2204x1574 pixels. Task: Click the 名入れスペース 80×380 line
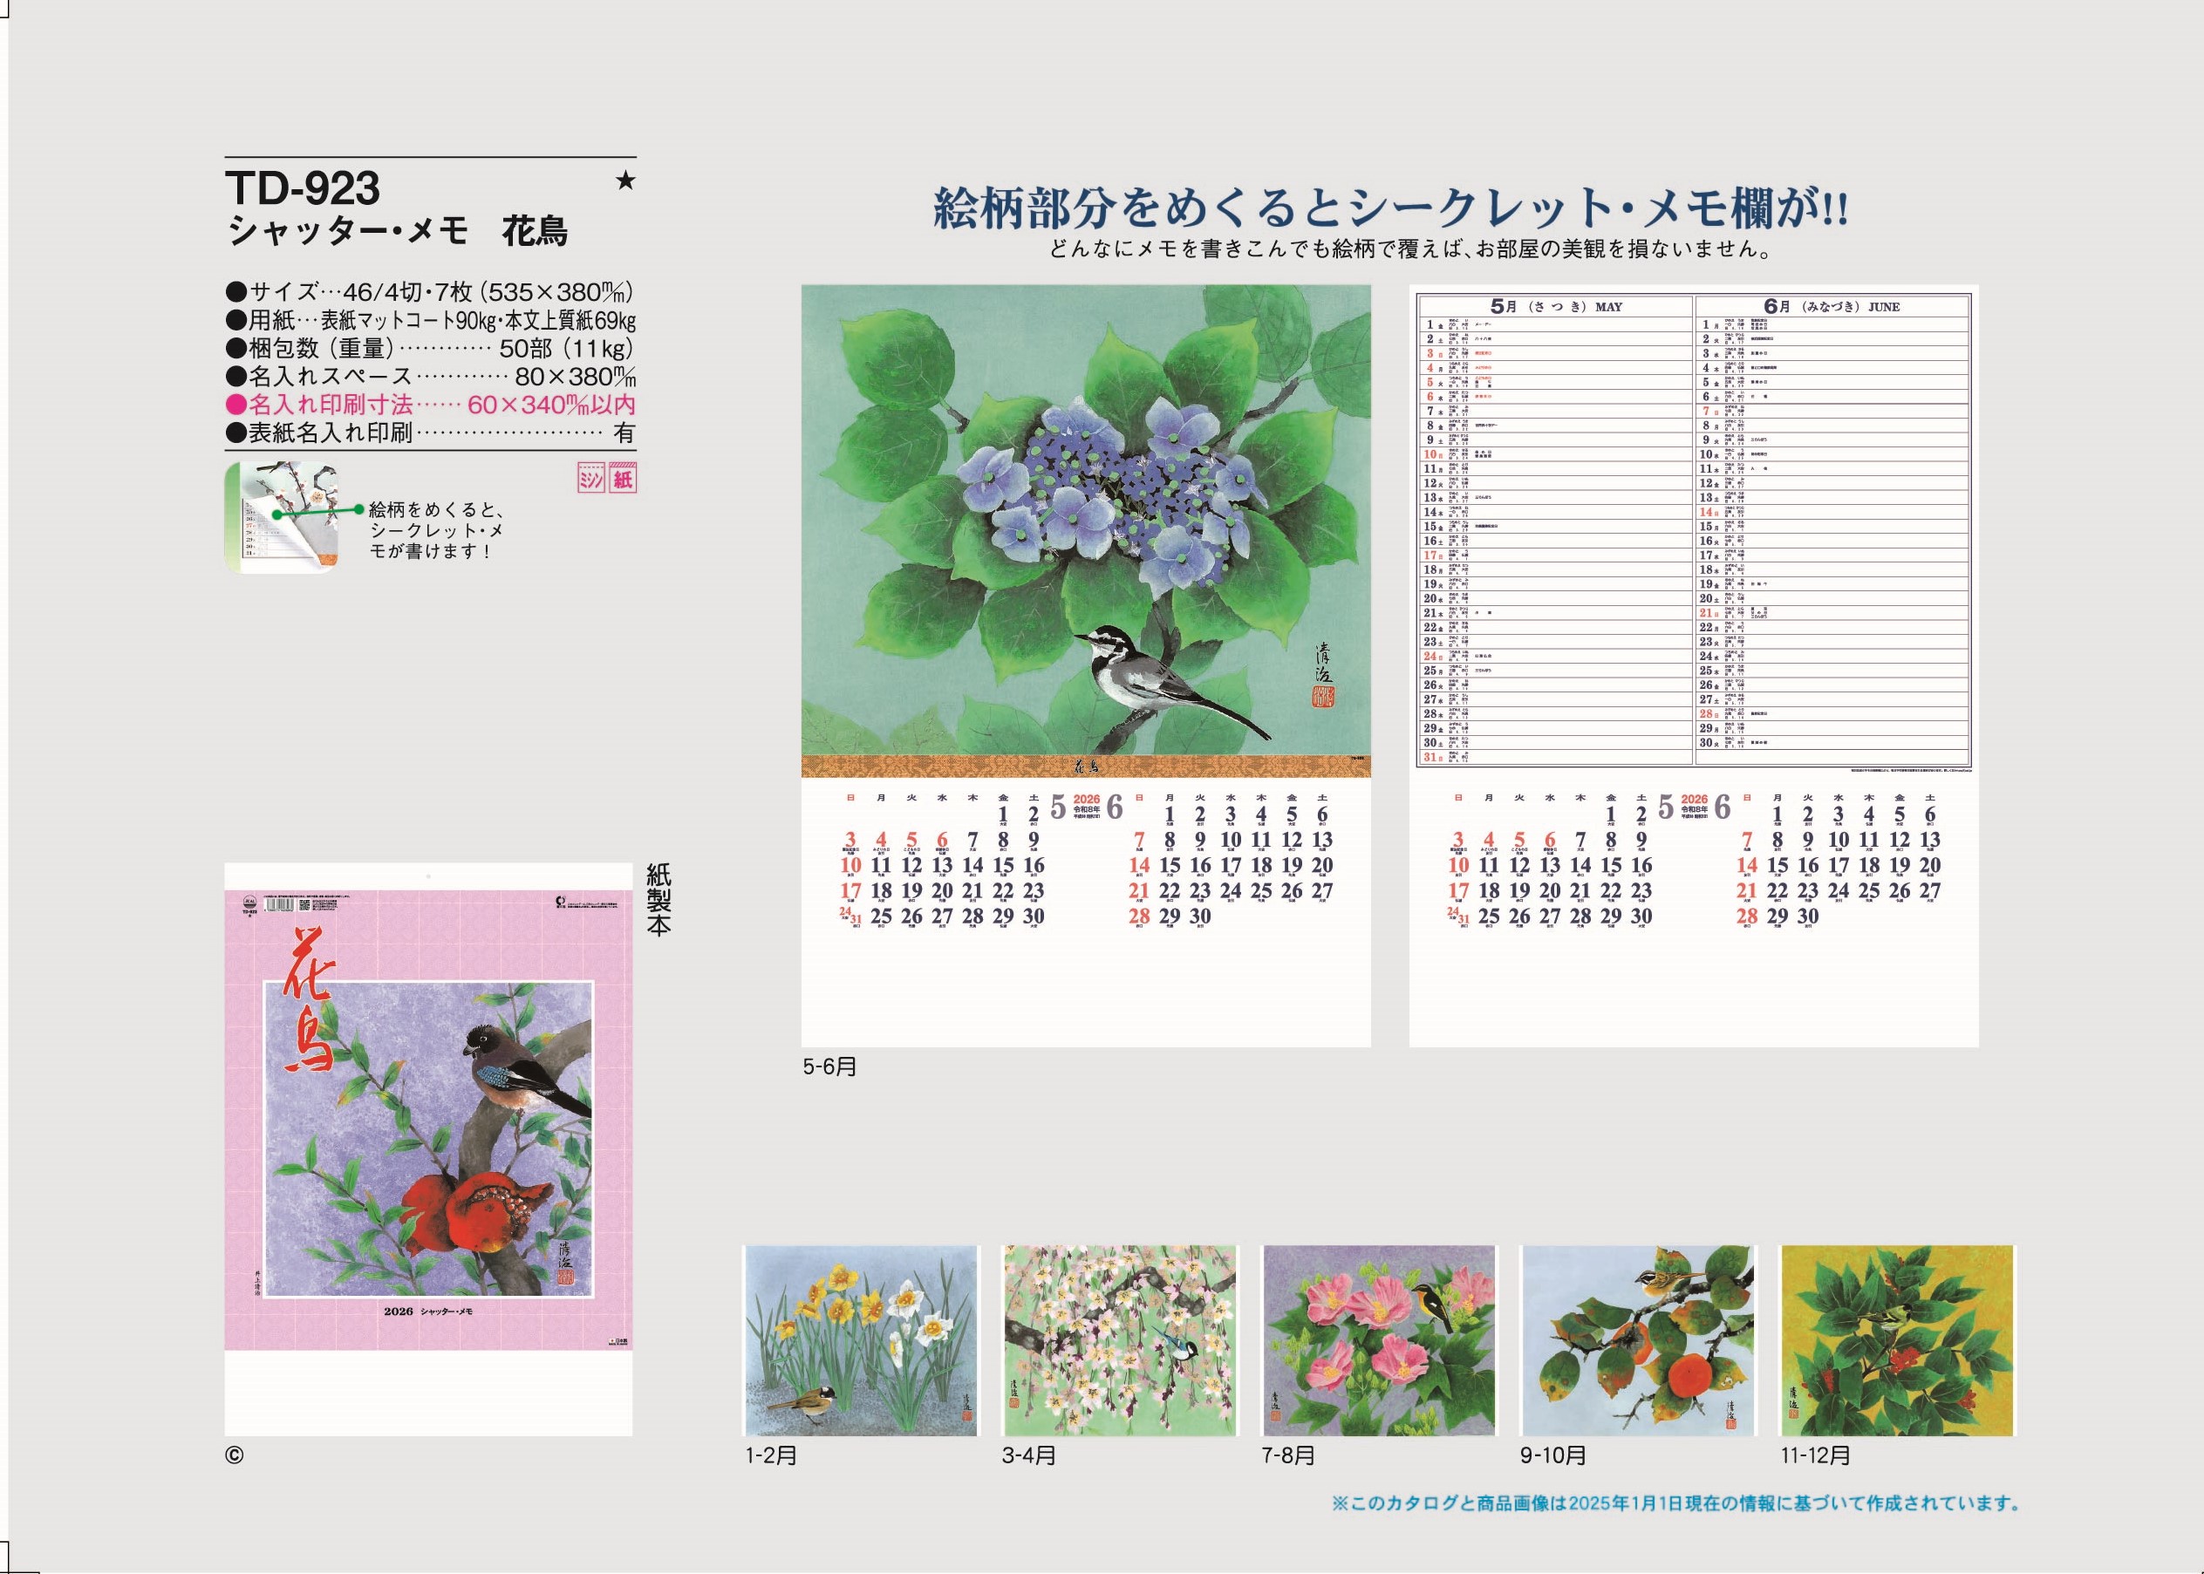pyautogui.click(x=430, y=376)
